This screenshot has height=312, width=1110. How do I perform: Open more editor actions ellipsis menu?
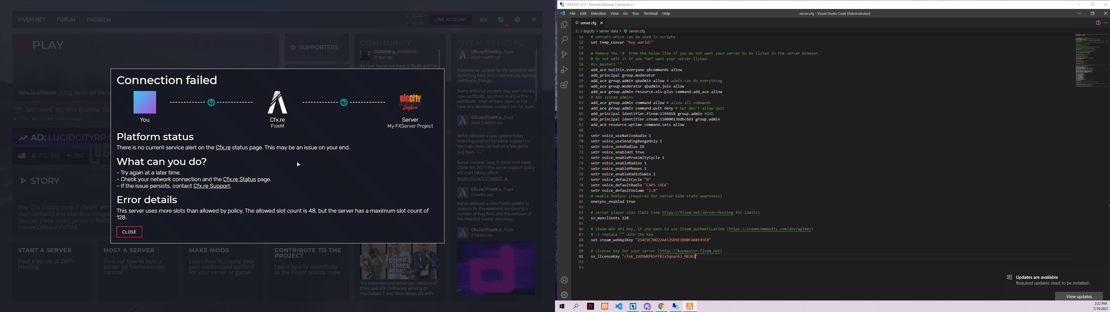pyautogui.click(x=1105, y=23)
